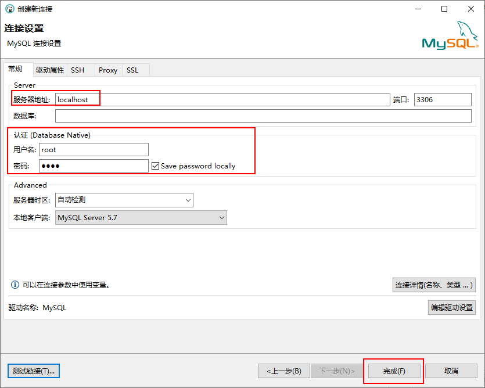The width and height of the screenshot is (485, 388).
Task: Click the disabled 下一步(N)> button
Action: tap(337, 371)
